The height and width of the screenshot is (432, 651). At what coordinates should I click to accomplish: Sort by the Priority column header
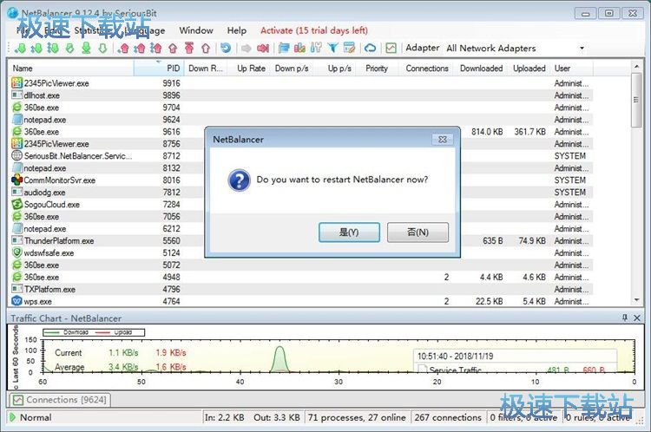click(x=377, y=69)
